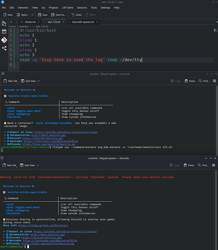The width and height of the screenshot is (218, 250).
Task: Click the upper Konsole title bar app icon
Action: [2, 74]
